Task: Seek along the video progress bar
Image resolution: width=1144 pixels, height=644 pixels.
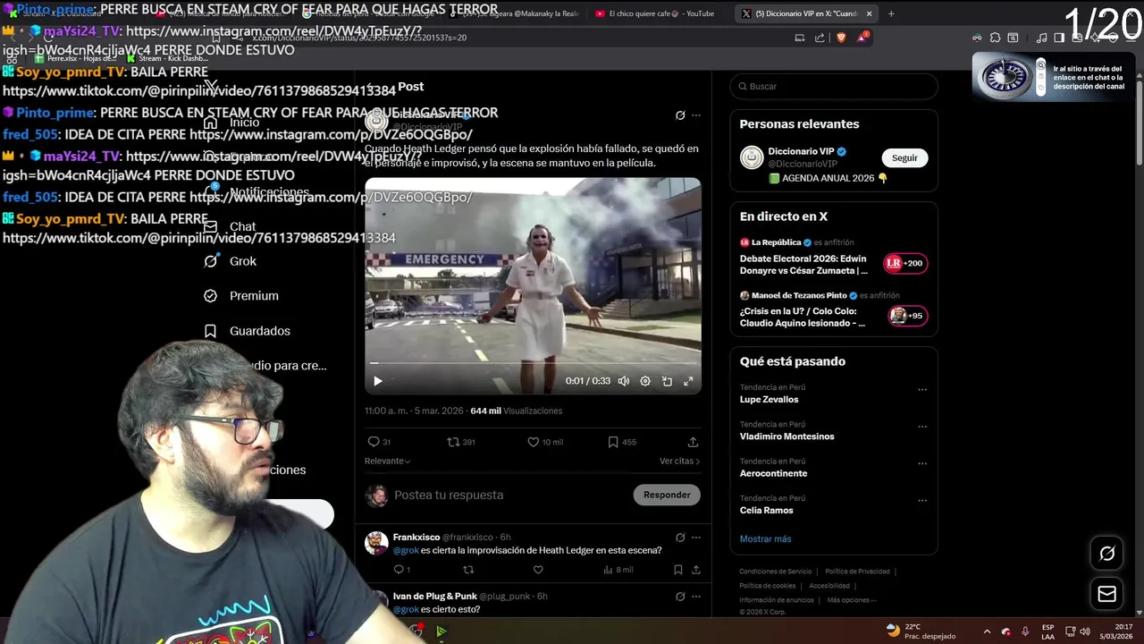Action: coord(533,363)
